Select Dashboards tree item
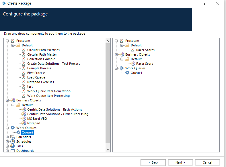Image resolution: width=226 pixels, height=167 pixels. pyautogui.click(x=25, y=151)
